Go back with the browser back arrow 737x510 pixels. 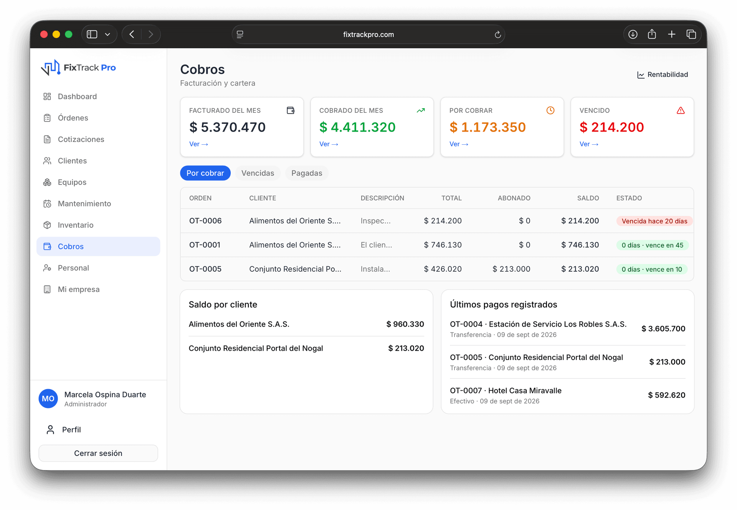[132, 35]
